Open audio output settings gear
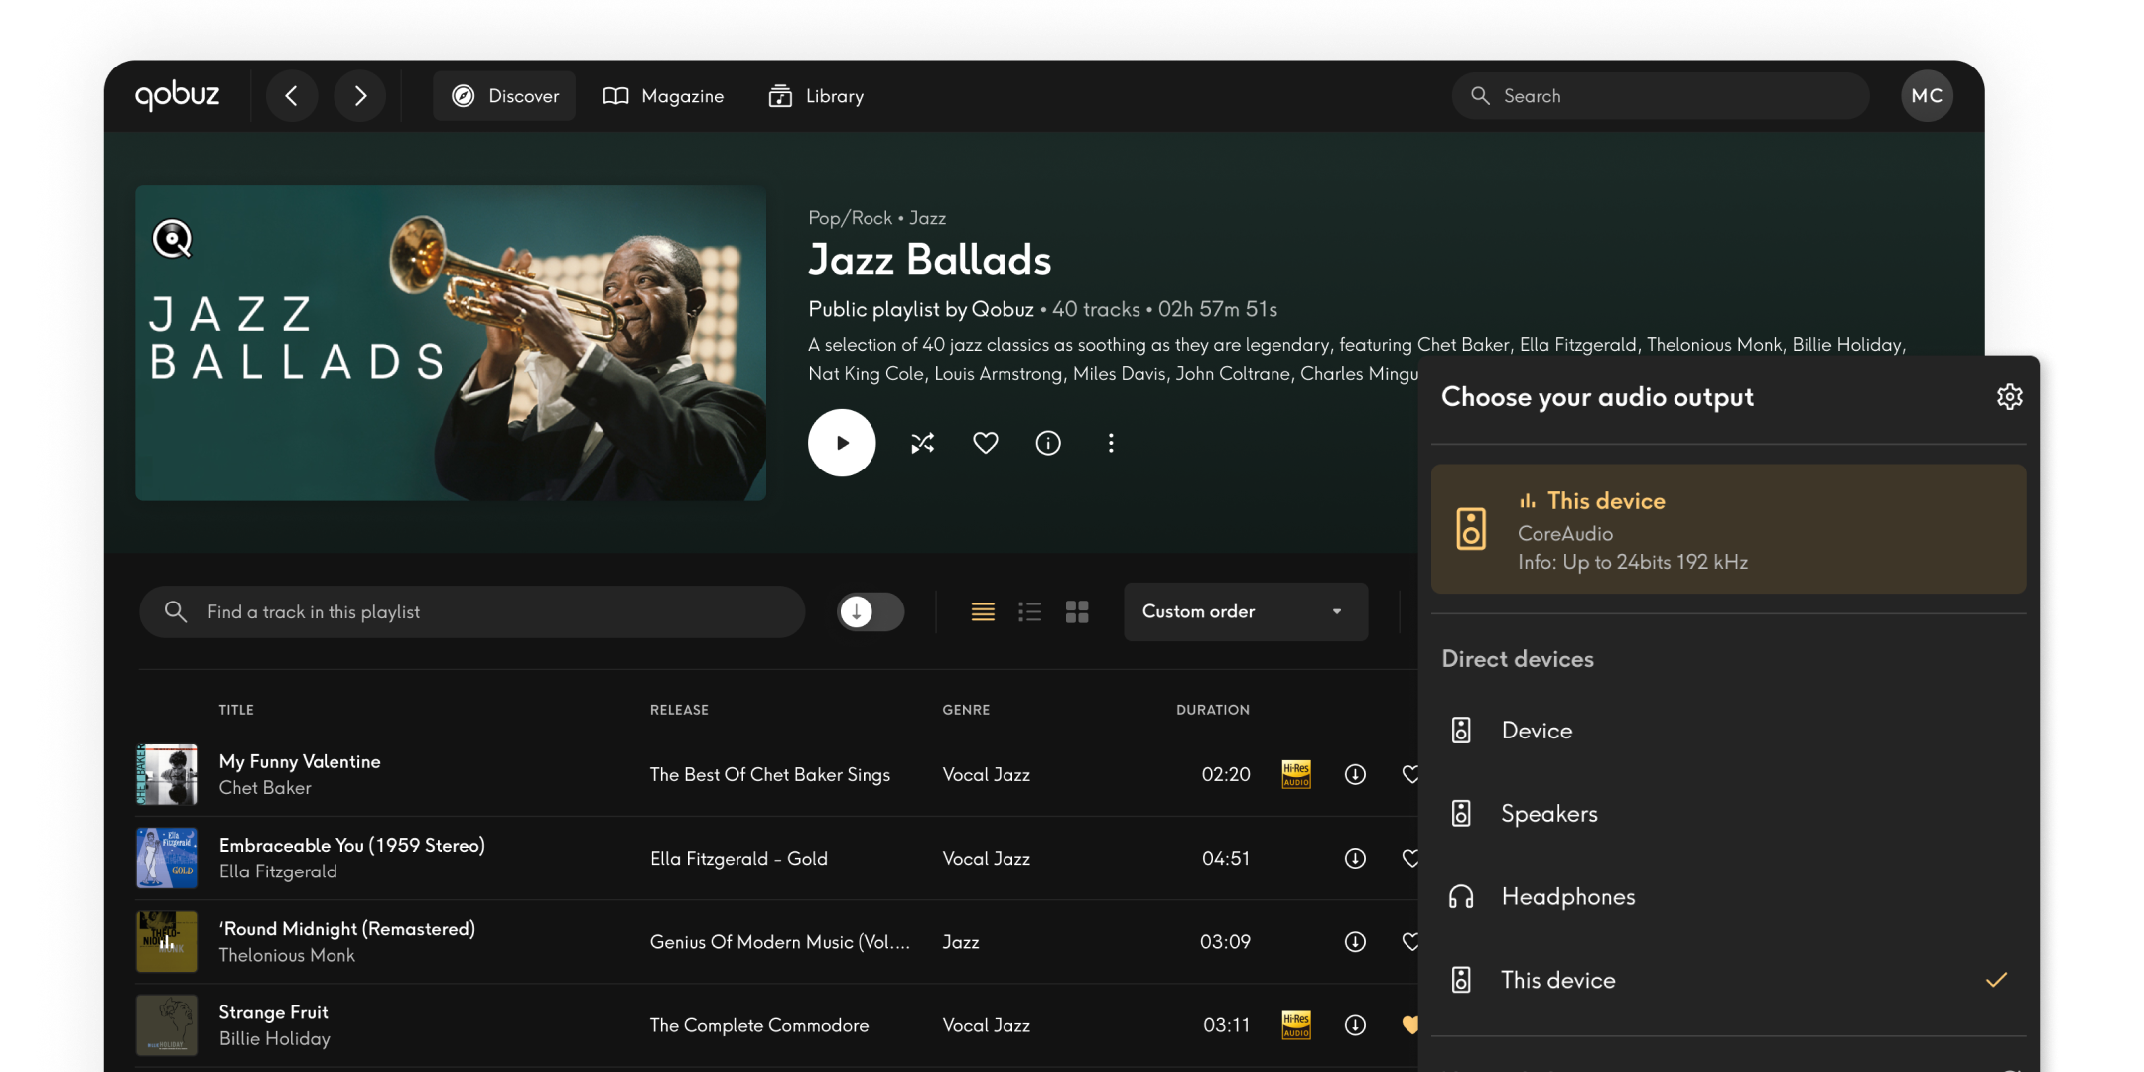2144x1072 pixels. [x=2009, y=397]
